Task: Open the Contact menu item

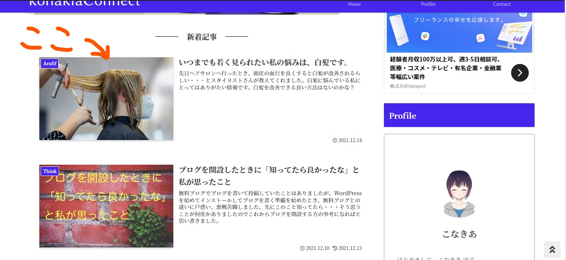Action: pos(502,4)
